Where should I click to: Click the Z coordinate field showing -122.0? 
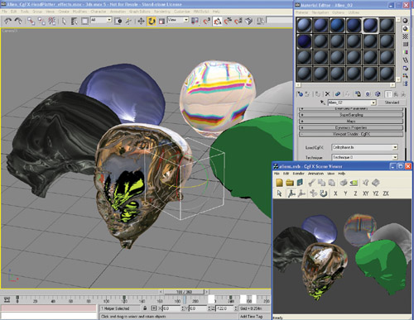[x=224, y=308]
